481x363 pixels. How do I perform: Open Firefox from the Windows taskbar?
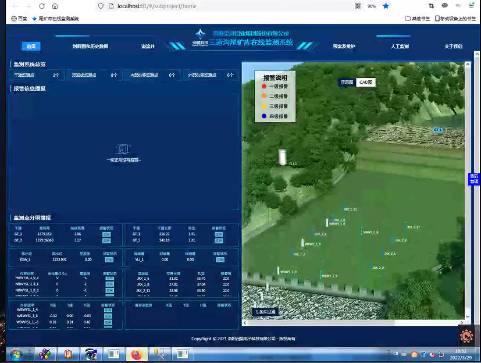coord(136,354)
